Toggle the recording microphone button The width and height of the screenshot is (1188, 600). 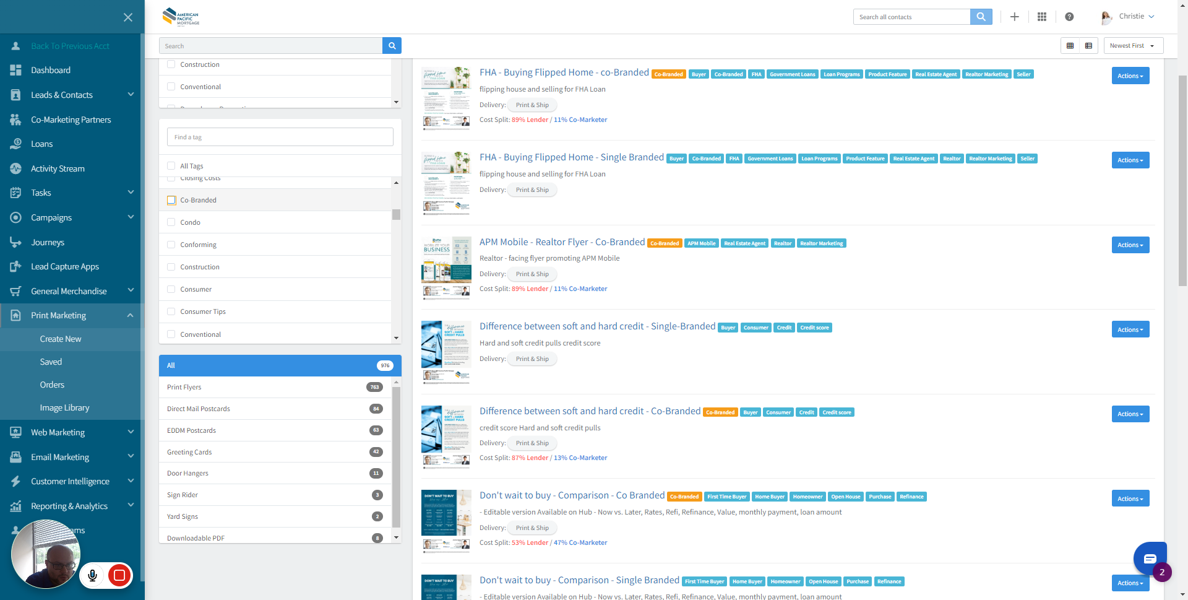click(x=92, y=575)
